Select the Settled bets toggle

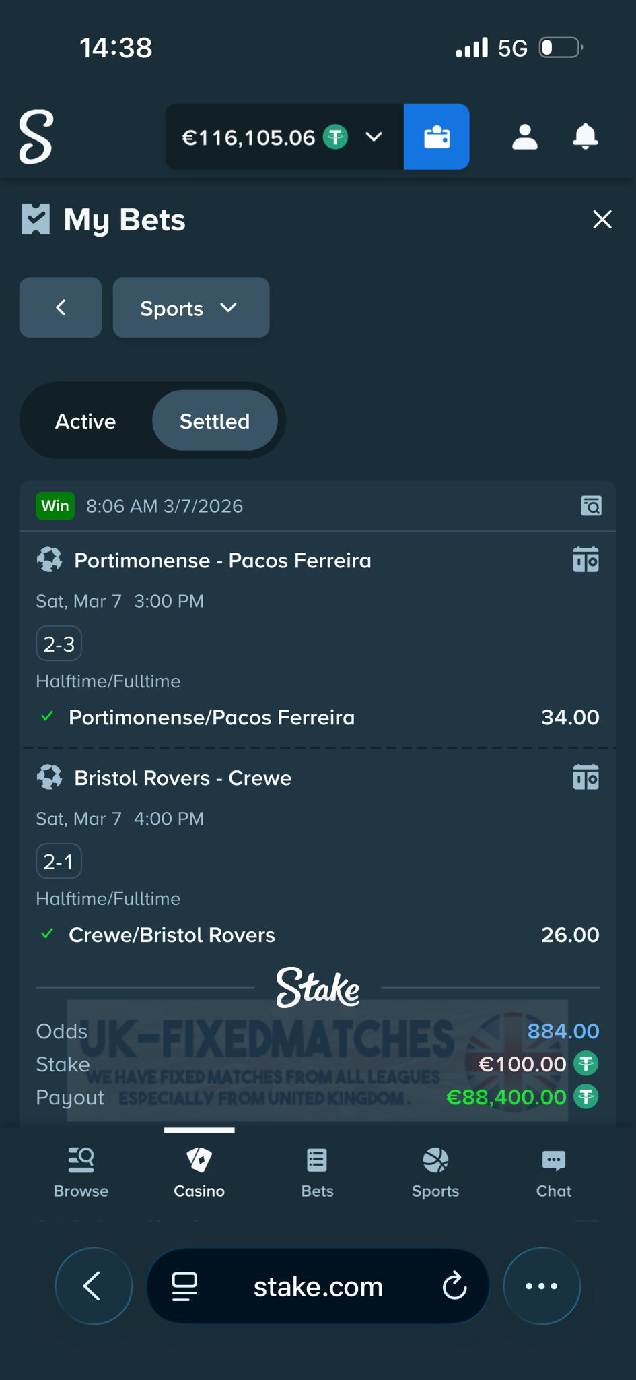[x=214, y=420]
